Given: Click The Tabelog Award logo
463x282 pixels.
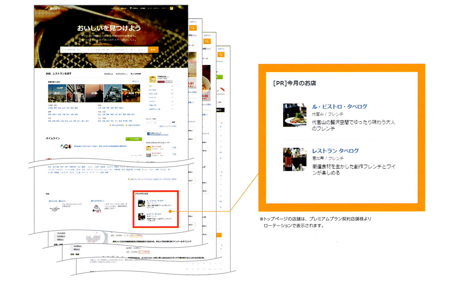Looking at the screenshot, I should pyautogui.click(x=55, y=209).
